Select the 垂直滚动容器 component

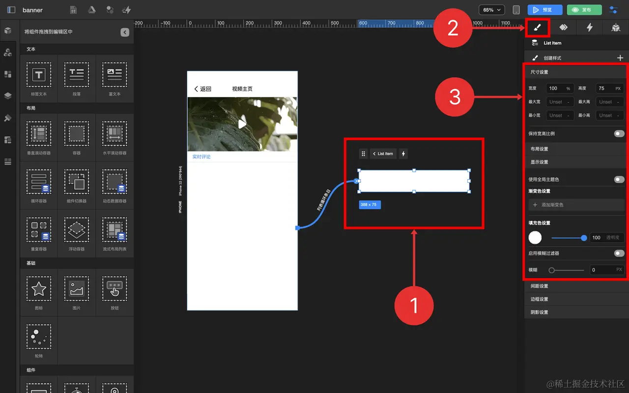click(x=39, y=137)
